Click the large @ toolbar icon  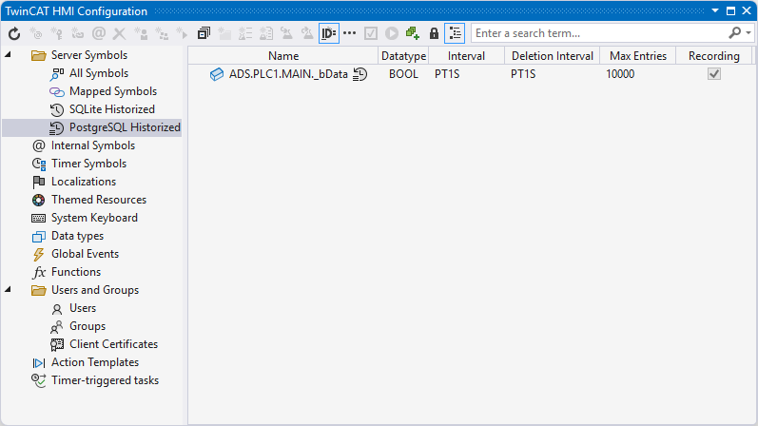point(99,33)
